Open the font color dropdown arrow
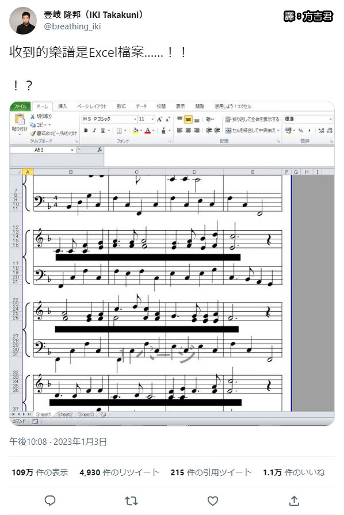344x515 pixels. point(154,131)
